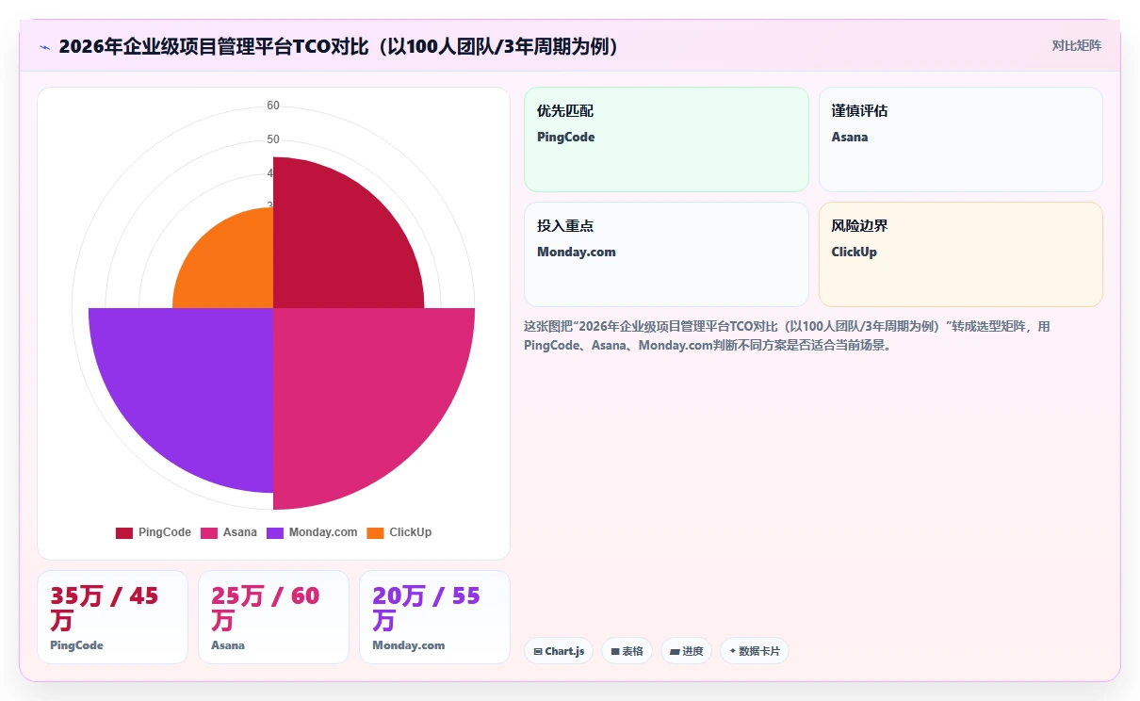Click the ClickUp legend label
The width and height of the screenshot is (1140, 701).
click(x=411, y=532)
